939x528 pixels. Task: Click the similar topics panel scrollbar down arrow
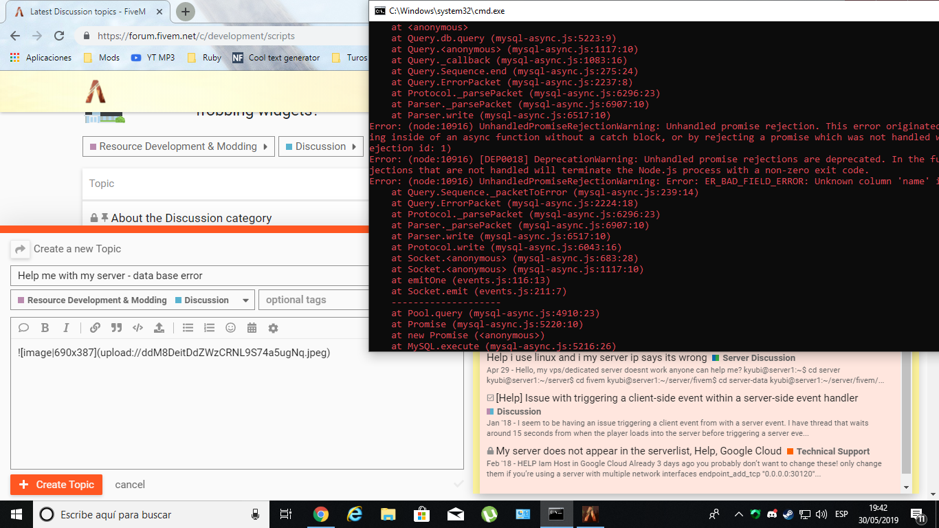[x=906, y=487]
